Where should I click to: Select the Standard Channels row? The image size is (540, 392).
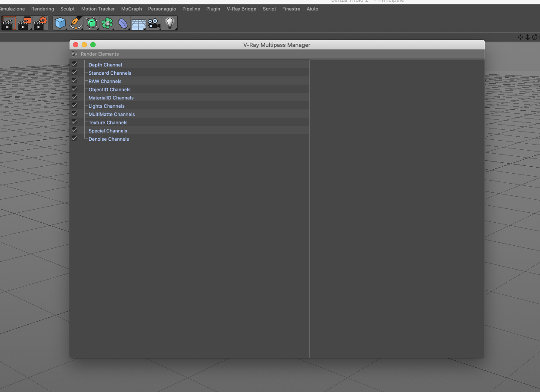189,73
